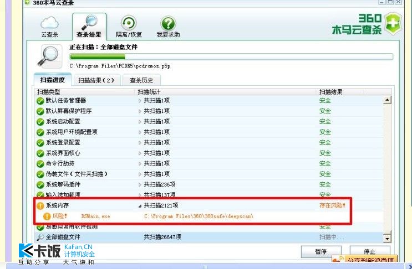Click the list scrollbar up arrow
This screenshot has width=412, height=269.
[387, 100]
